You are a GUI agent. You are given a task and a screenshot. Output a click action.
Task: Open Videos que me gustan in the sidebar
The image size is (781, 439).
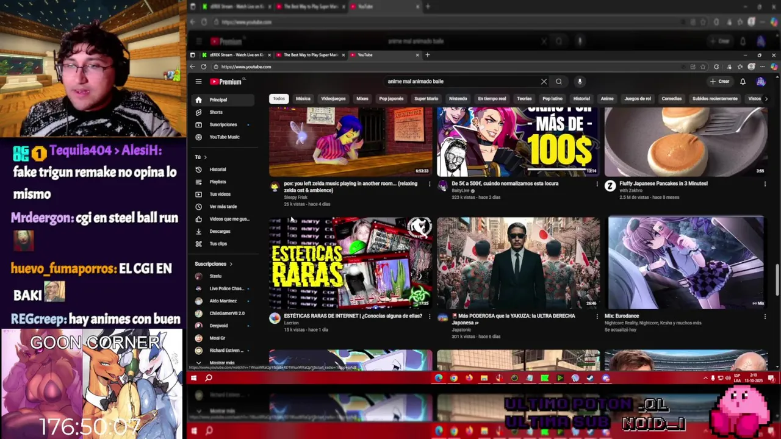click(222, 219)
